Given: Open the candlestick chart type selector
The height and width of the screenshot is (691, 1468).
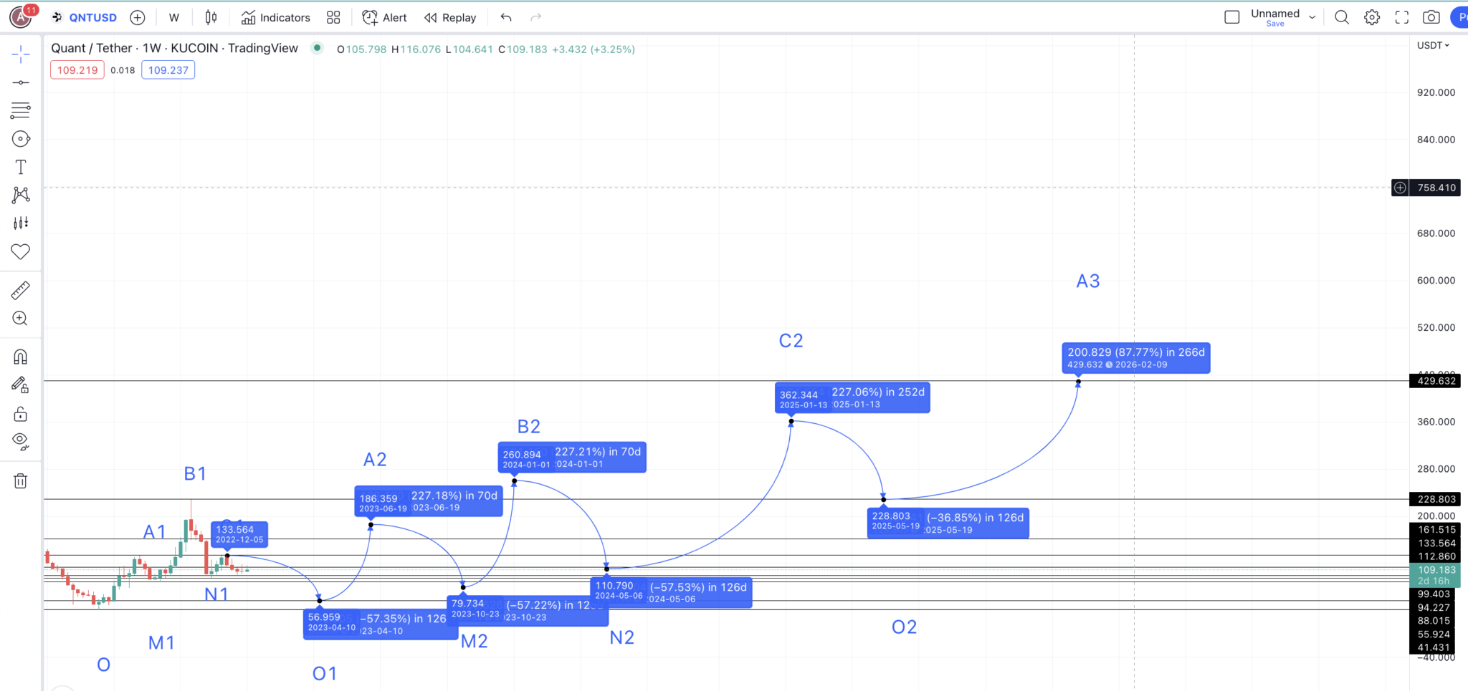Looking at the screenshot, I should pyautogui.click(x=211, y=17).
